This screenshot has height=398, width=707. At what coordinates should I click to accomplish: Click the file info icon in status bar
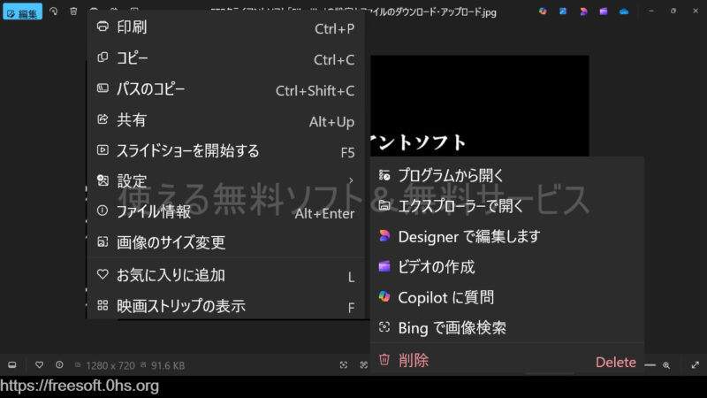58,364
